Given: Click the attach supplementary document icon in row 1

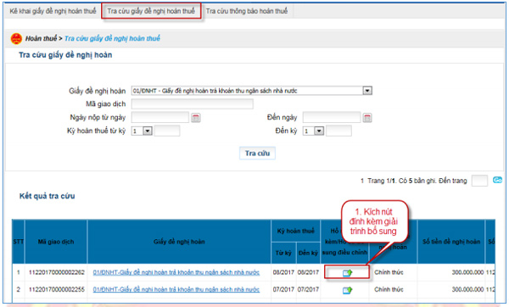Looking at the screenshot, I should [x=347, y=272].
